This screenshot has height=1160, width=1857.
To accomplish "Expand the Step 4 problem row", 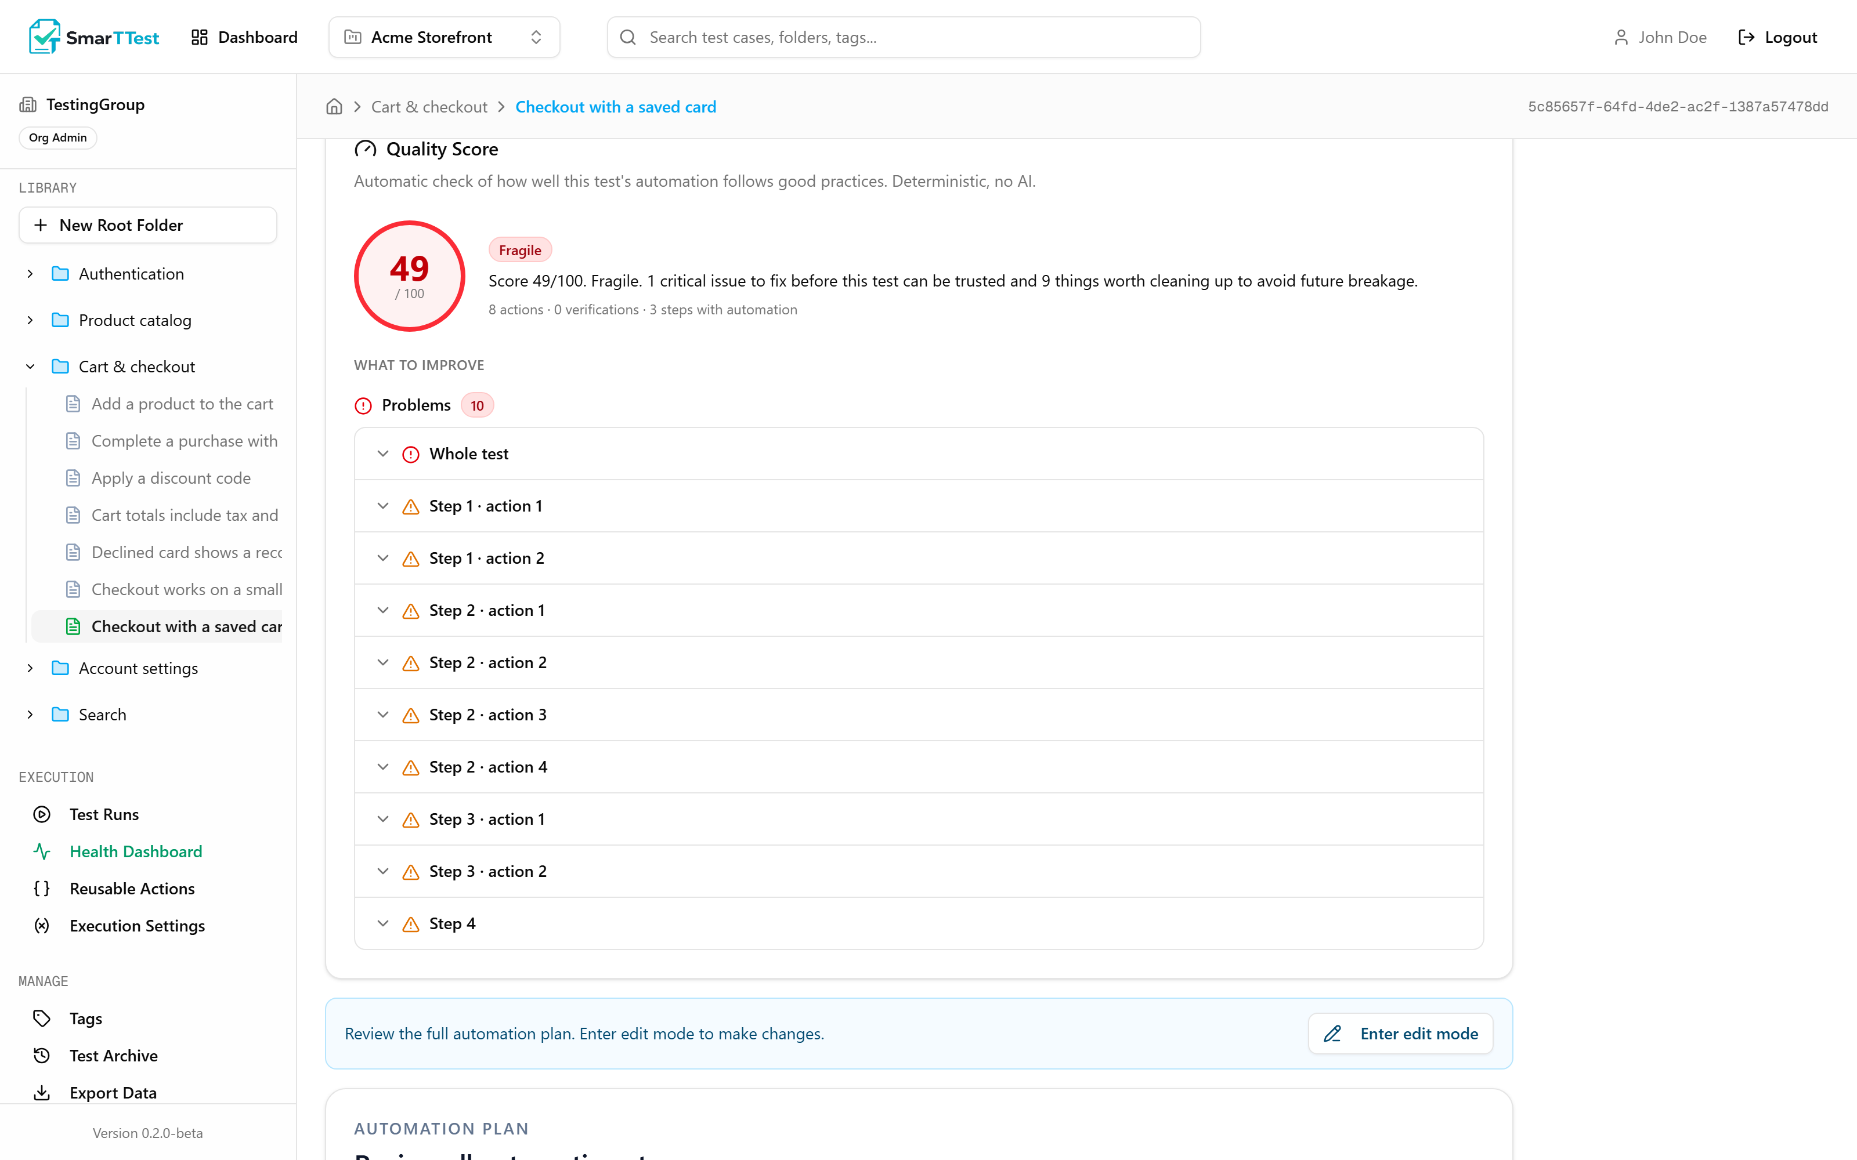I will (919, 923).
